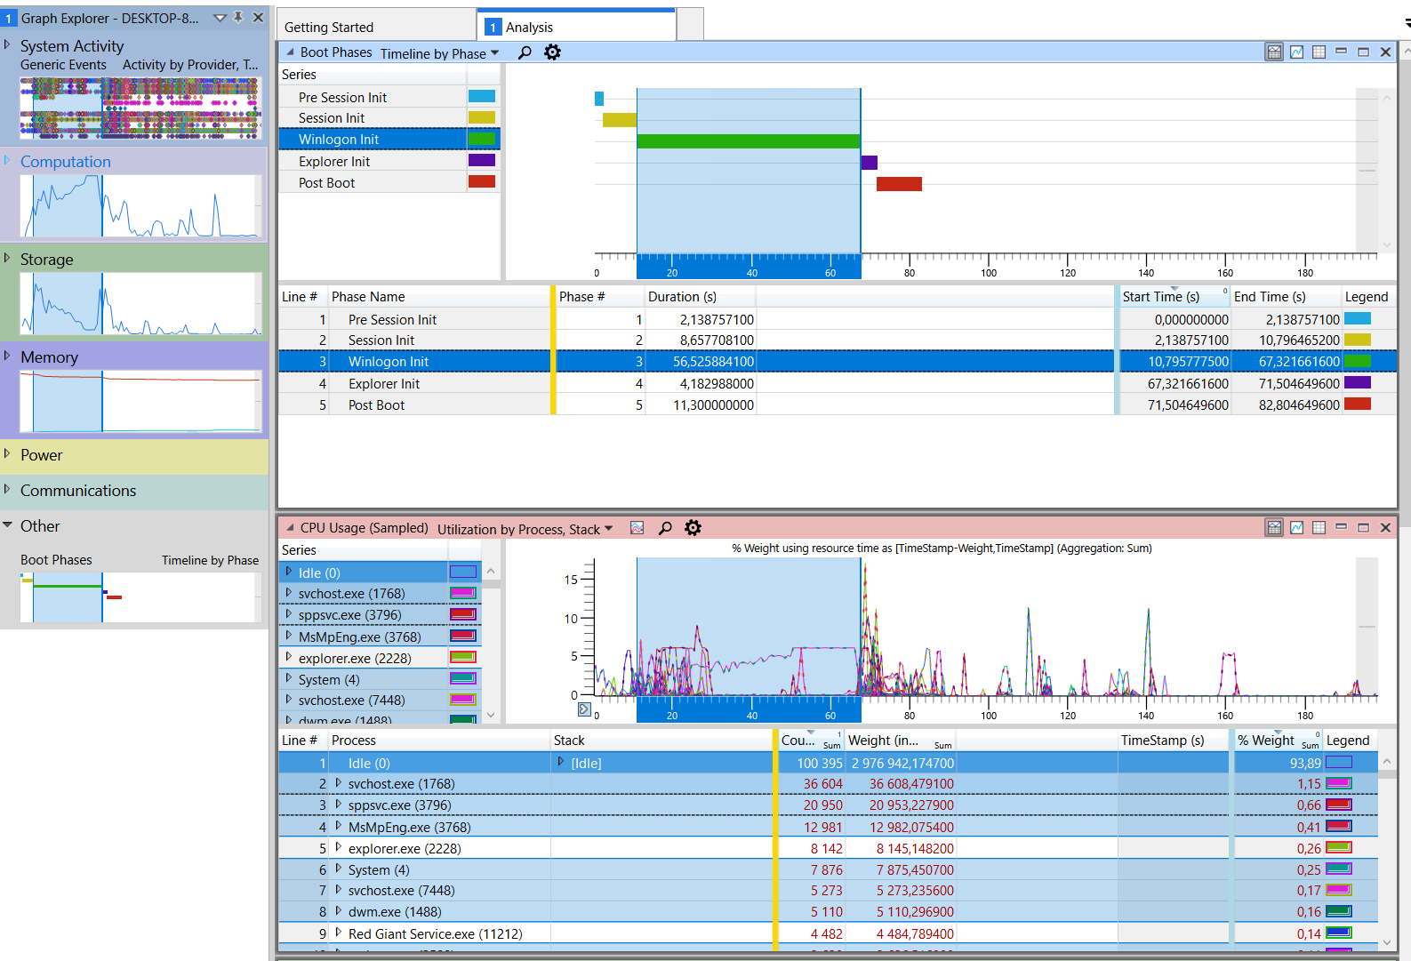Select Post Boot row in phase table
The width and height of the screenshot is (1411, 961).
[837, 404]
